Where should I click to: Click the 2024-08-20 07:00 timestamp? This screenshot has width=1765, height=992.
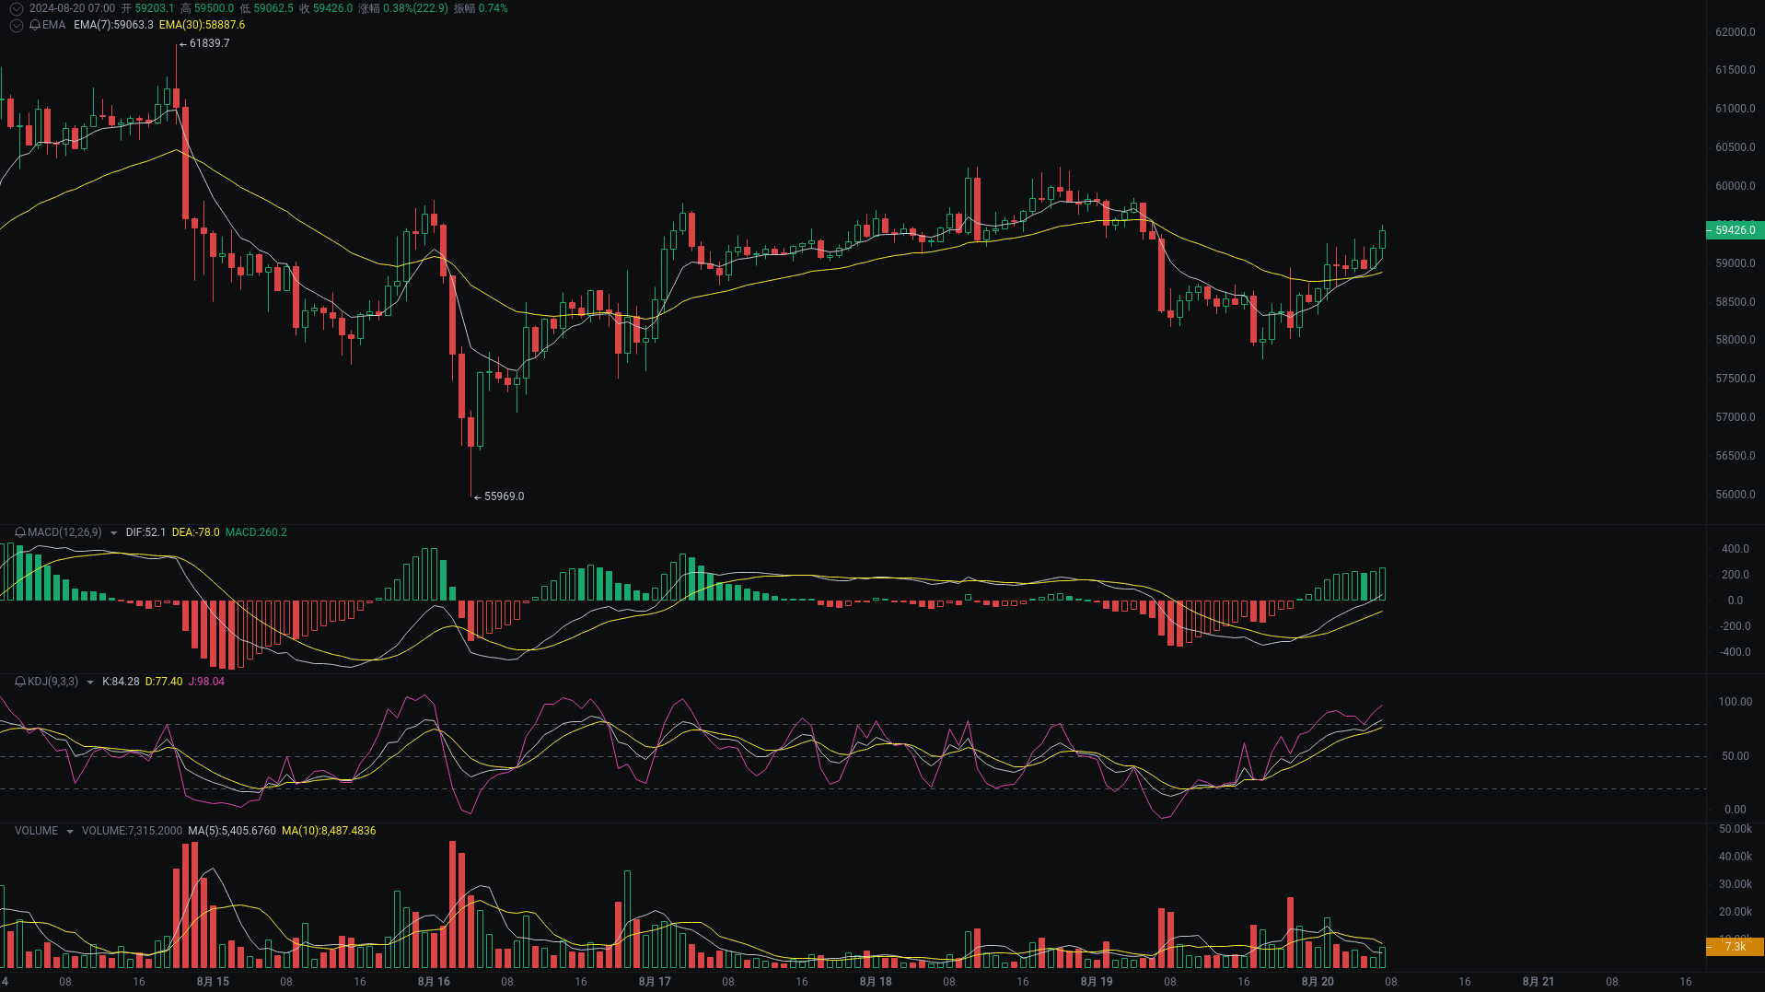72,8
